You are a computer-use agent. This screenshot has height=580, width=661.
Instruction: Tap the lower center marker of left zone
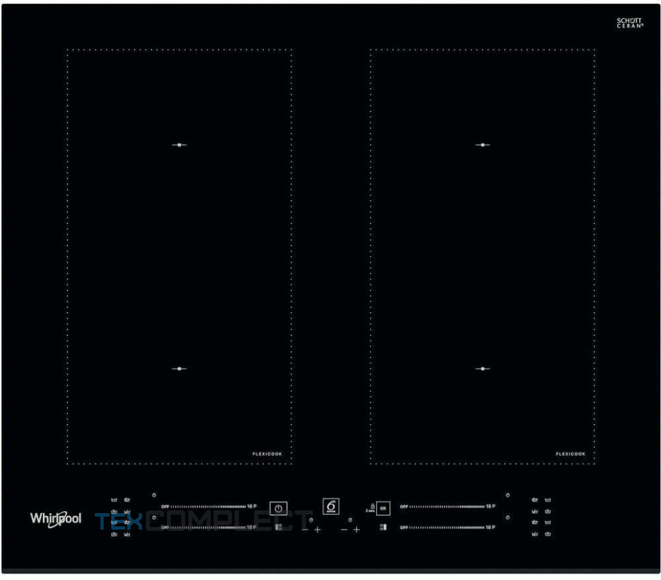(x=179, y=369)
